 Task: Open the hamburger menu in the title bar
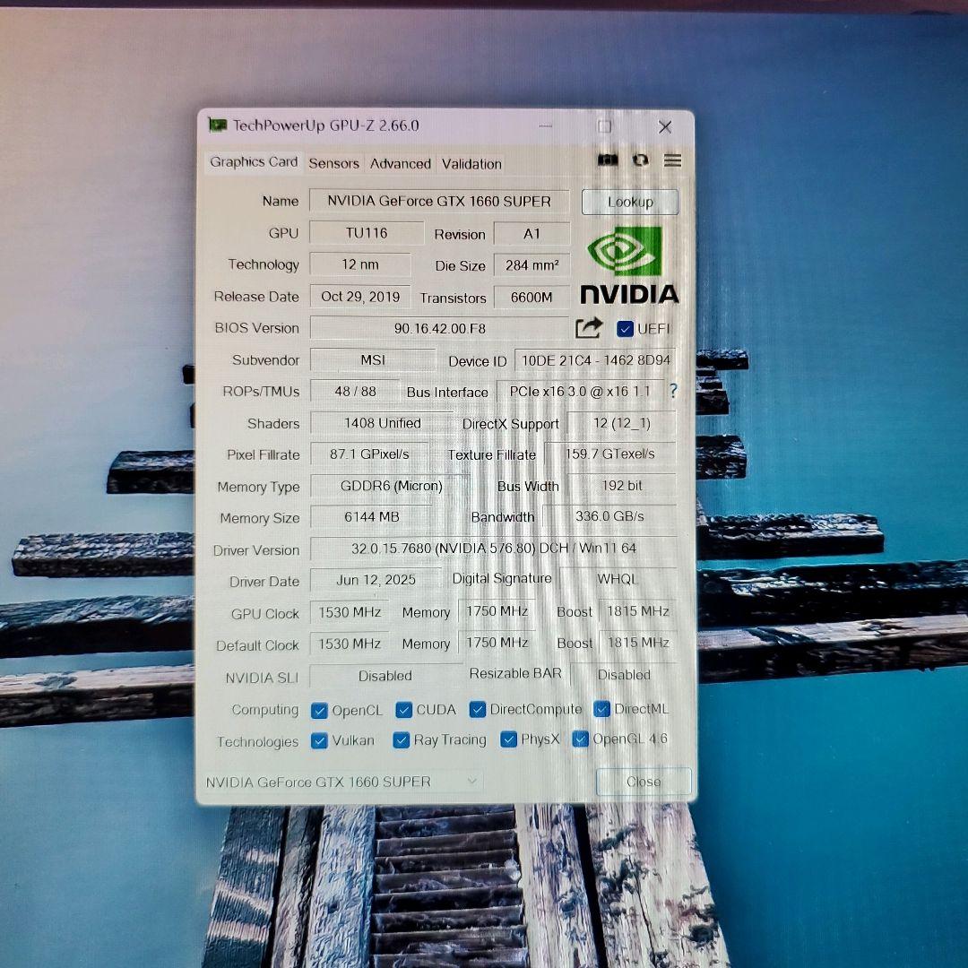[x=672, y=160]
